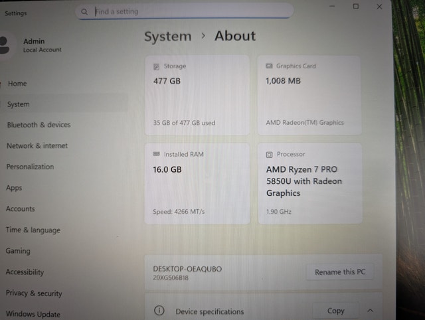Click the AMD Radeon(TM) Graphics text

pyautogui.click(x=305, y=122)
